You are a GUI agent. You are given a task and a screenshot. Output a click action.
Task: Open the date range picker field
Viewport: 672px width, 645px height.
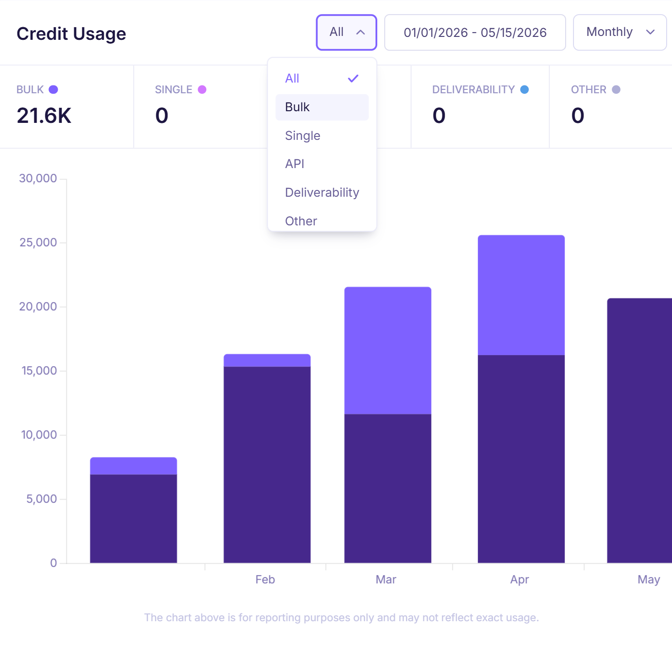[475, 33]
